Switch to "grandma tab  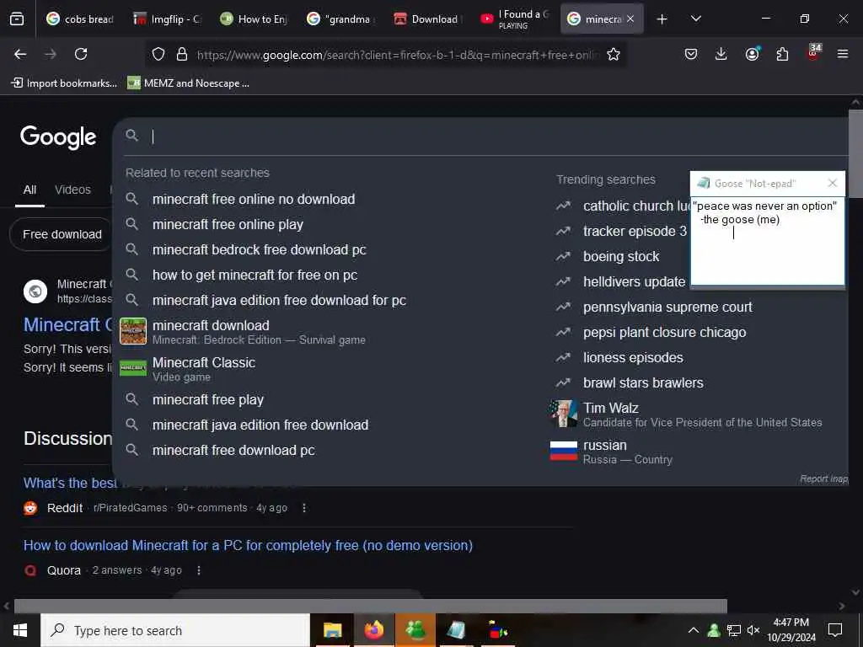pyautogui.click(x=340, y=19)
